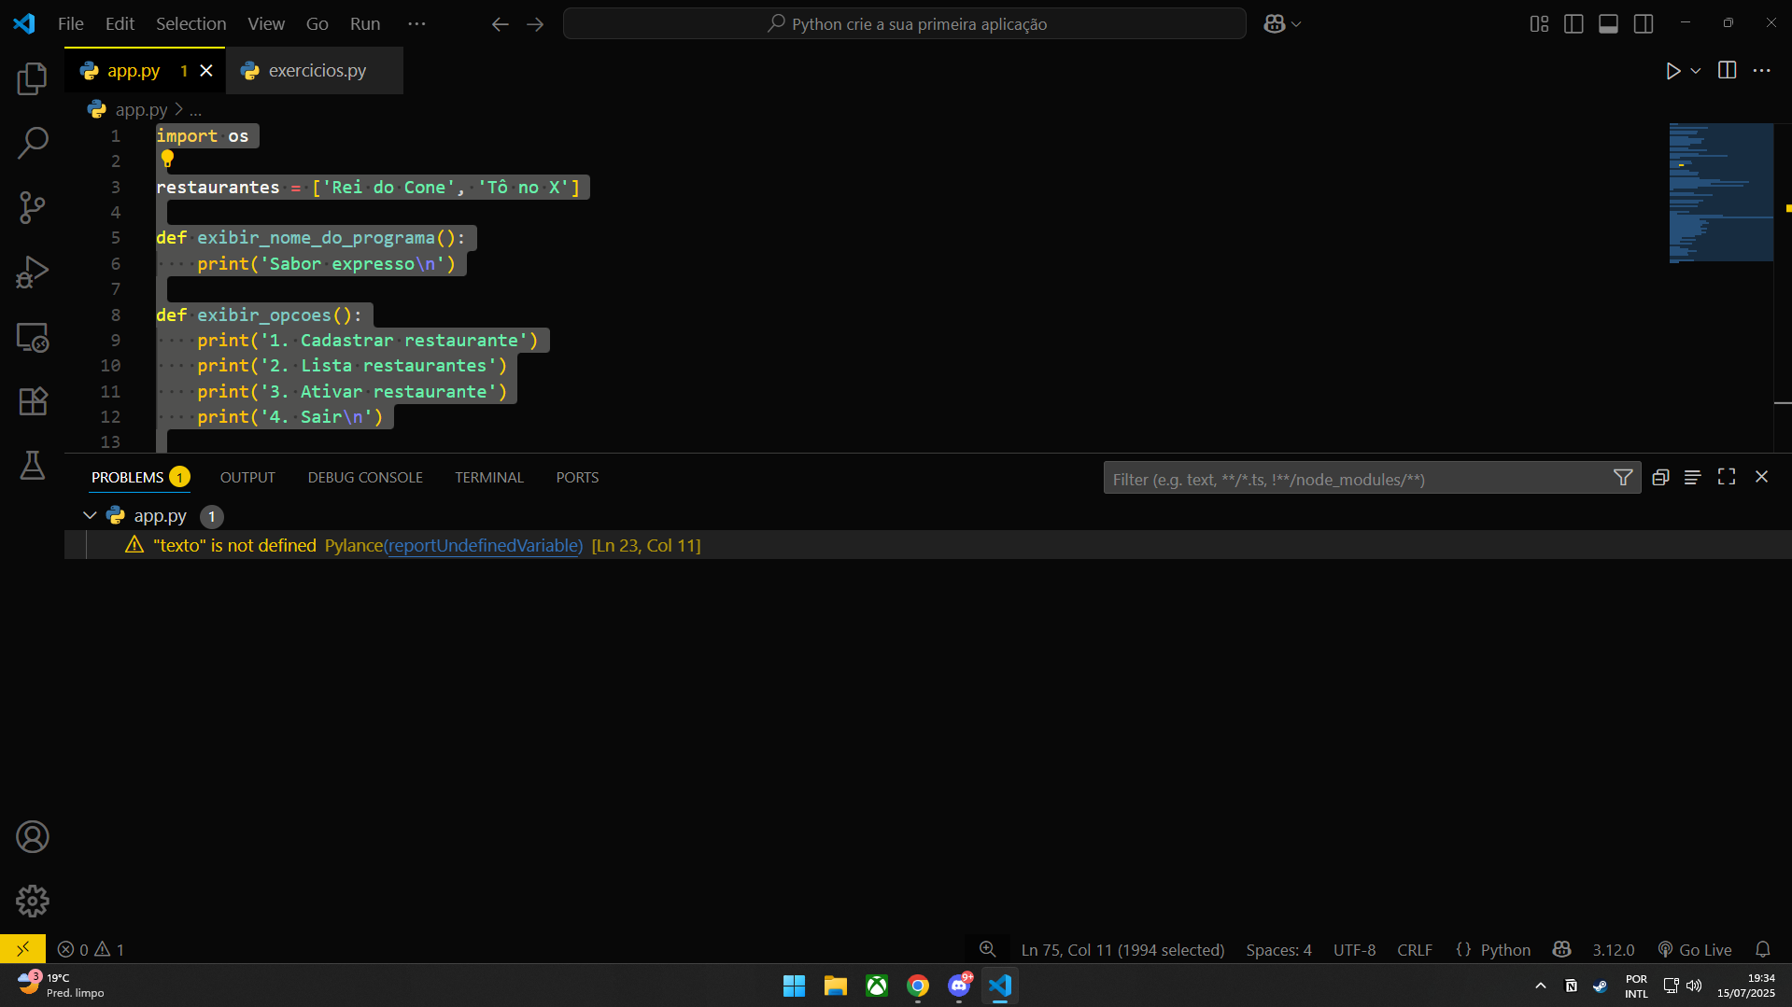Open the reportUndefinedVariable link
1792x1007 pixels.
(x=485, y=545)
